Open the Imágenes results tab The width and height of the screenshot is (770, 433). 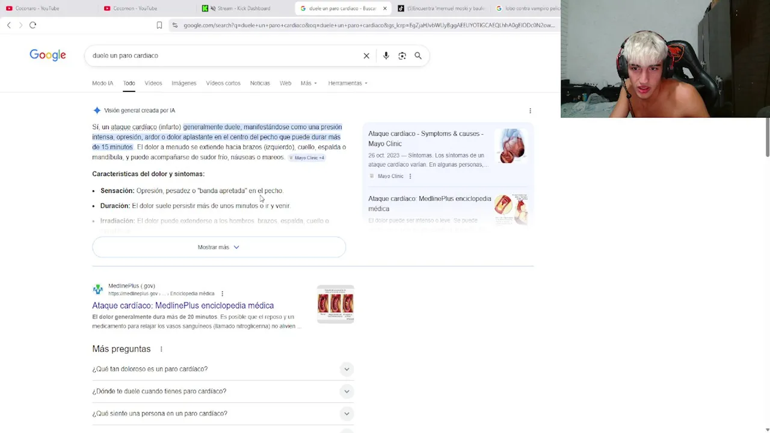click(183, 83)
